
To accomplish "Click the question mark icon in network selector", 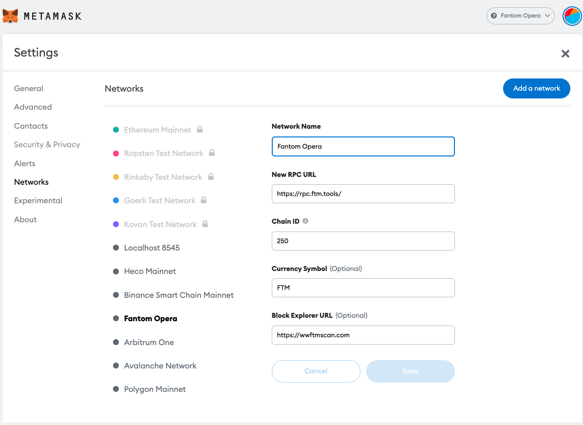I will (x=494, y=16).
